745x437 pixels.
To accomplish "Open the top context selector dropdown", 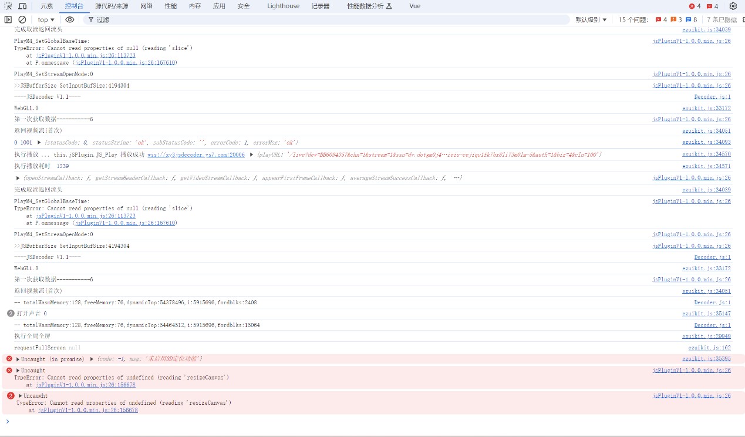I will [46, 19].
